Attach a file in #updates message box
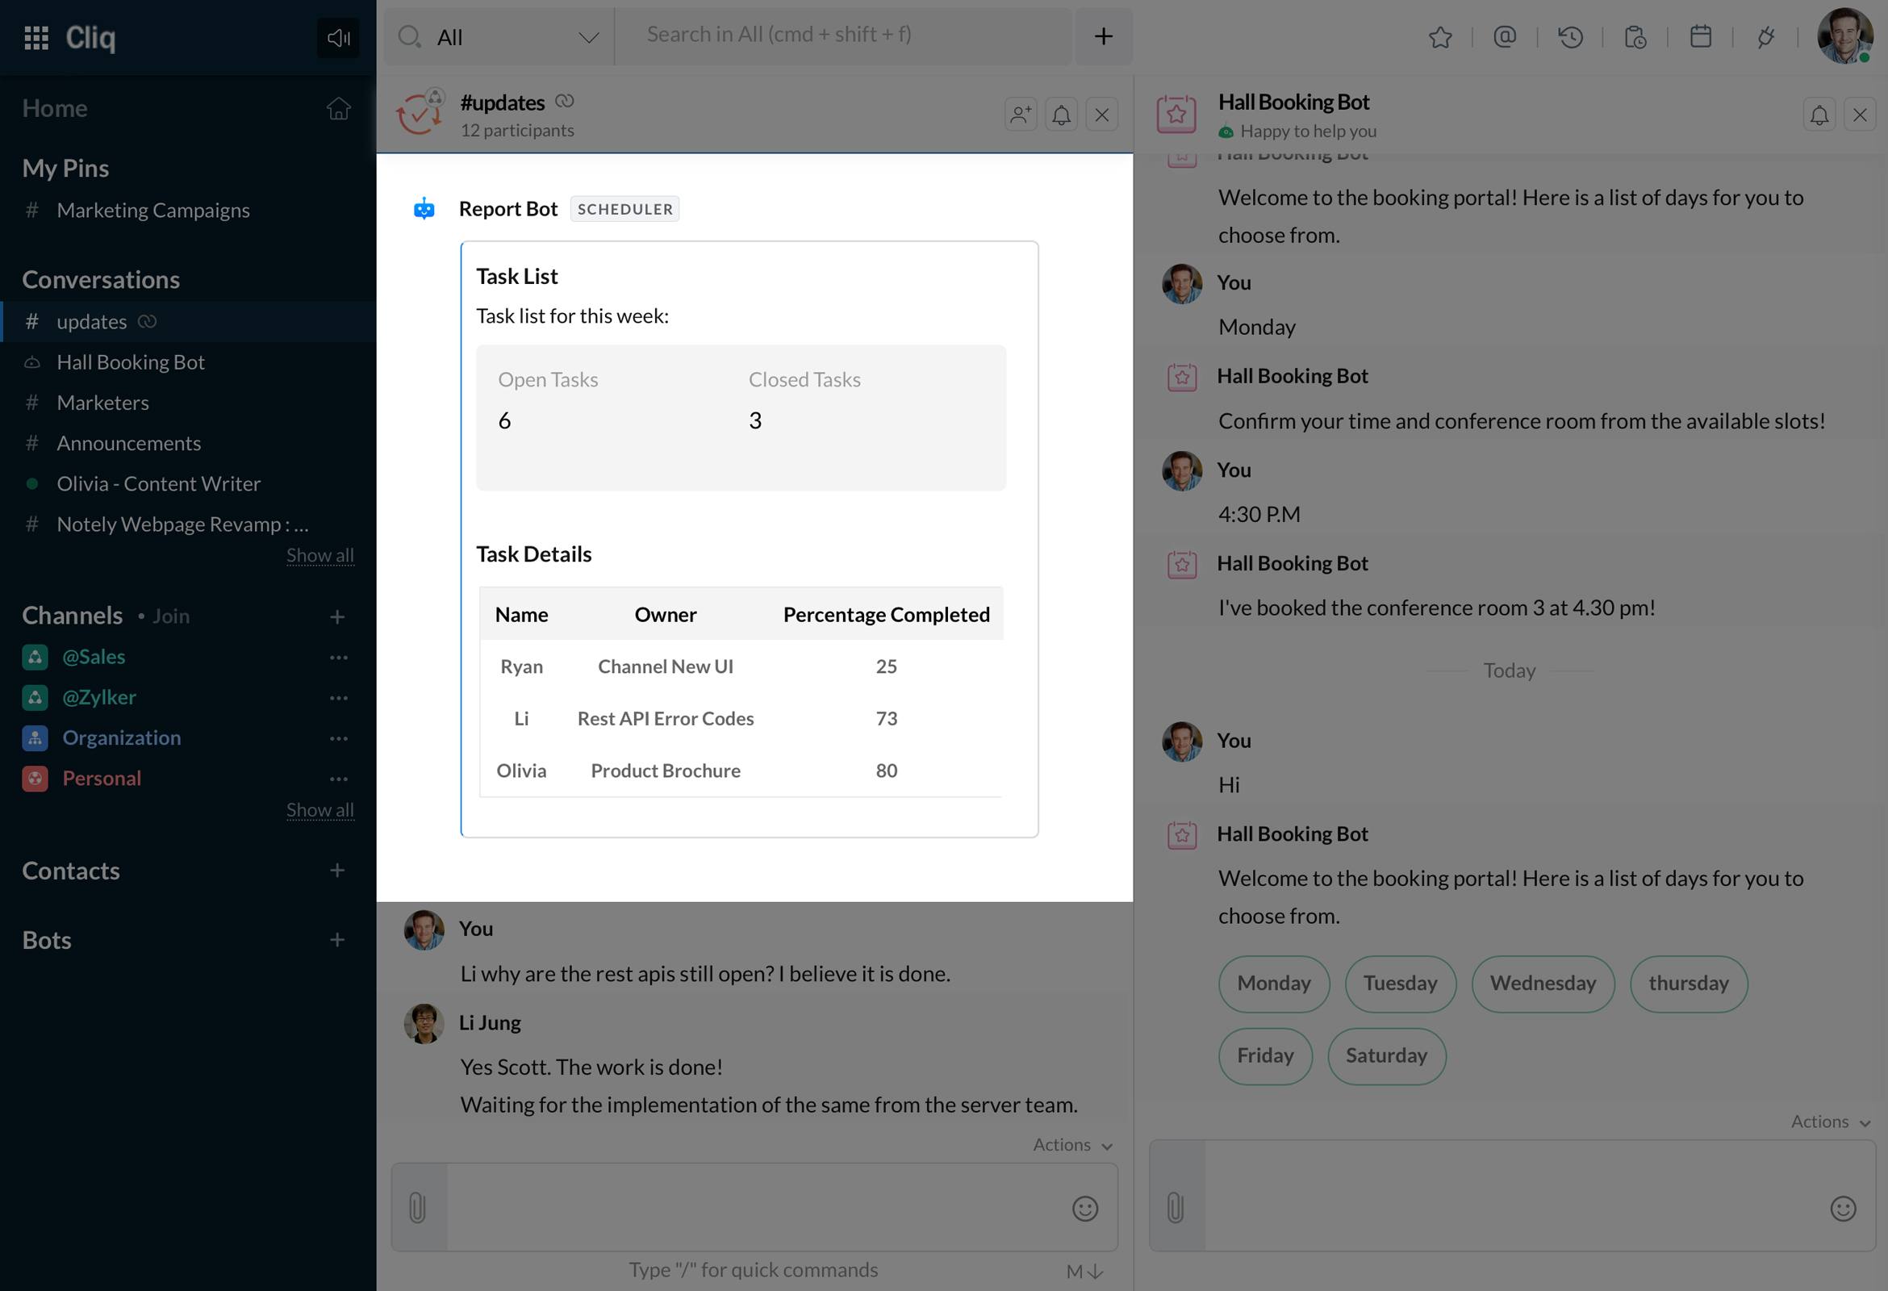The height and width of the screenshot is (1291, 1888). tap(418, 1208)
